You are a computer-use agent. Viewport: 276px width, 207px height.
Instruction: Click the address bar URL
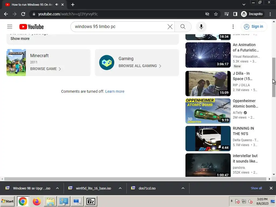pos(68,14)
